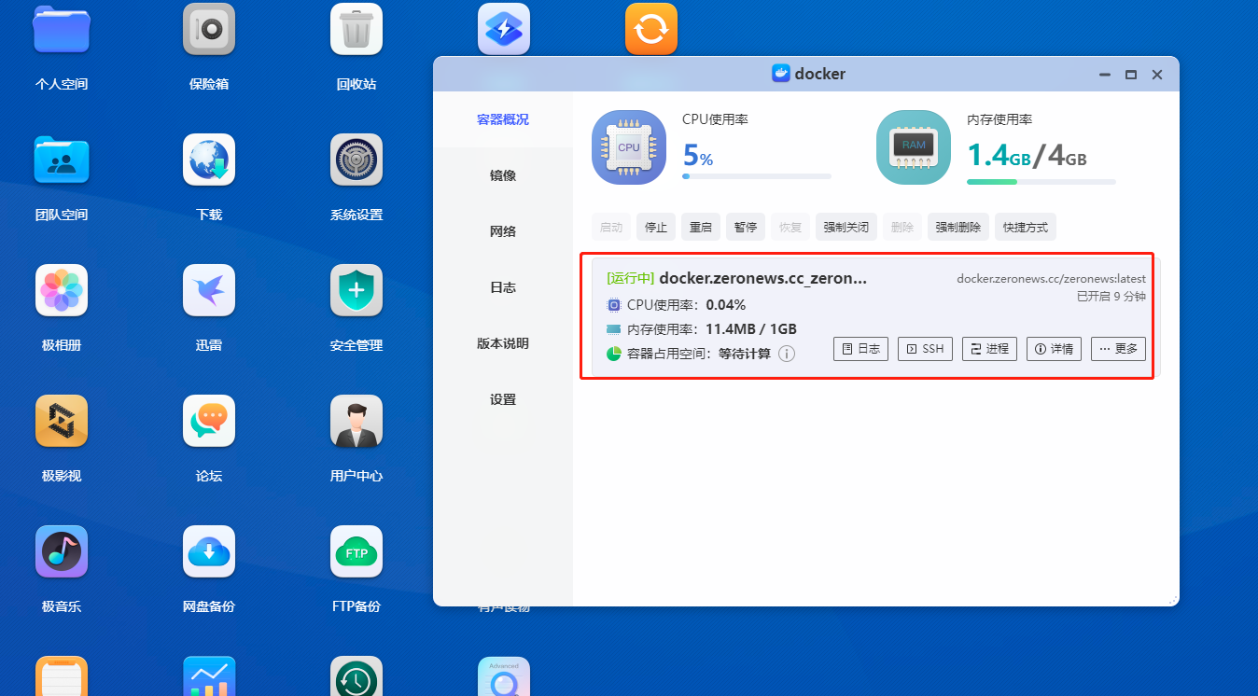Viewport: 1258px width, 696px height.
Task: Expand the 更多 options menu
Action: [1118, 349]
